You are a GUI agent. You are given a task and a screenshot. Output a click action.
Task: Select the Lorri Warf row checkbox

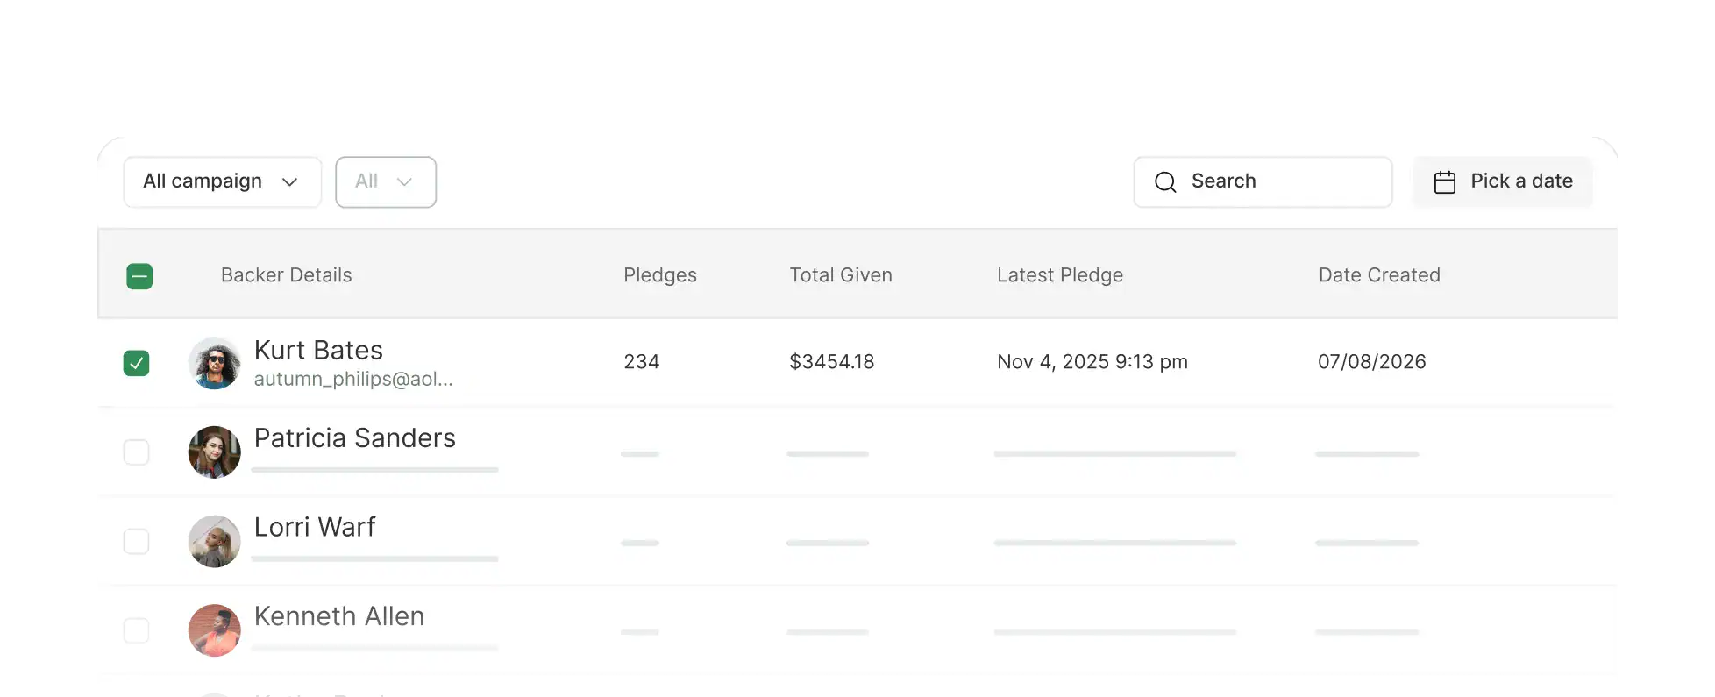point(137,541)
